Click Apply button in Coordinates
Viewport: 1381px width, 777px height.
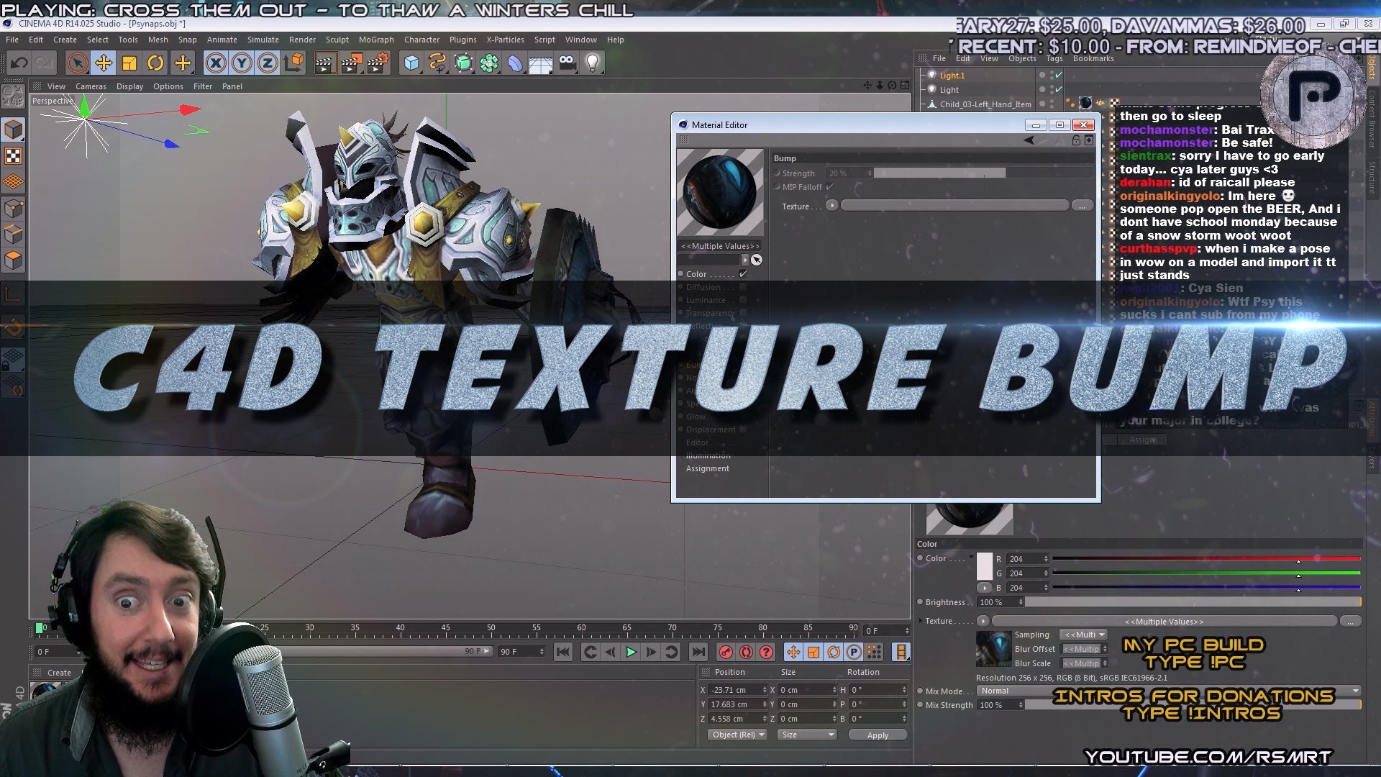[x=878, y=735]
